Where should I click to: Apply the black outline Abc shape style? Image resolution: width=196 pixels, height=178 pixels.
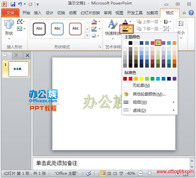point(39,29)
